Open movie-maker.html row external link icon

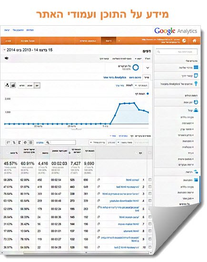(x=99, y=224)
